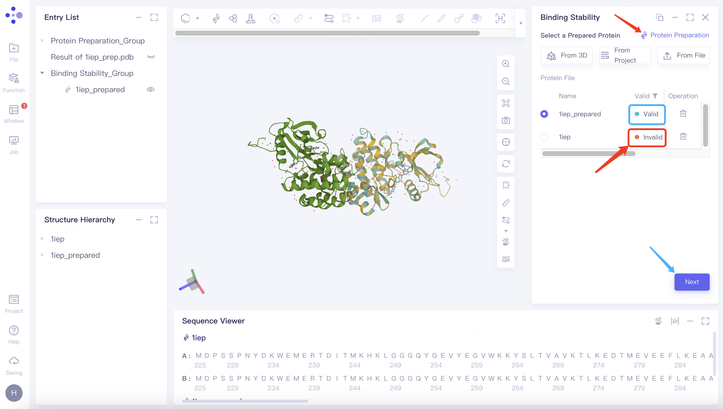
Task: Open the small molecule tool in the toolbar
Action: tap(233, 18)
